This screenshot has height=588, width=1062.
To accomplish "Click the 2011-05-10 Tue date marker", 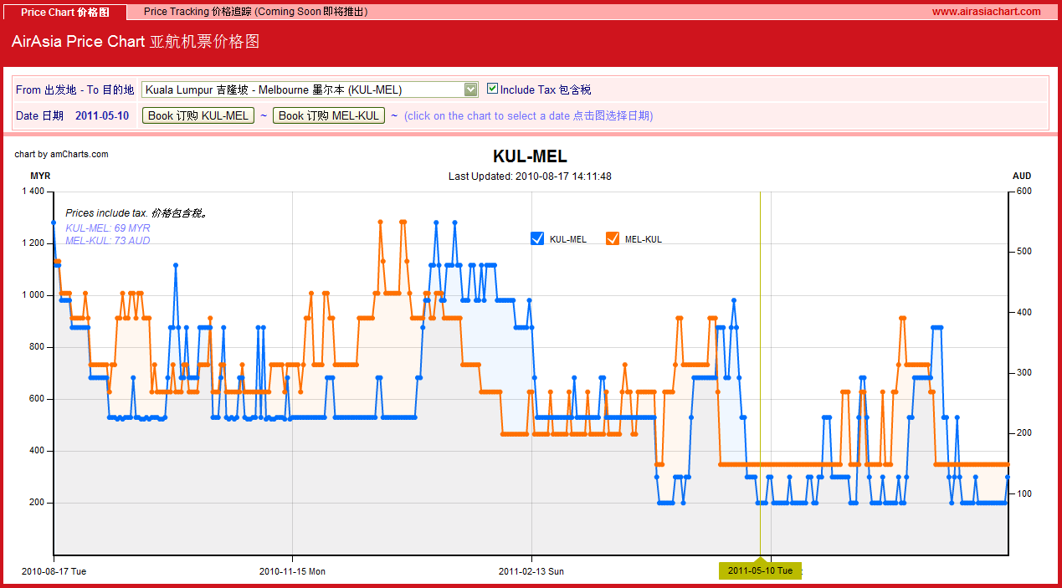I will click(x=760, y=570).
